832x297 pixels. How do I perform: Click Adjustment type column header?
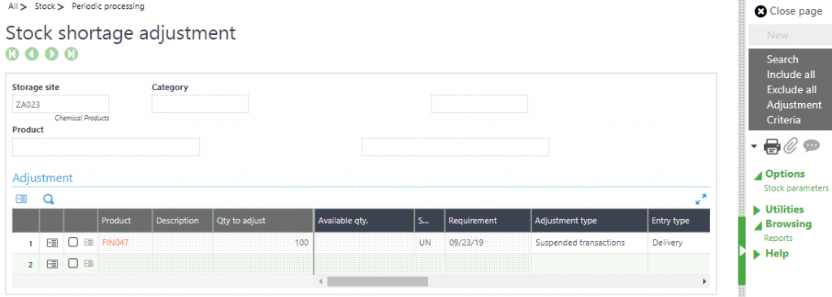point(590,221)
